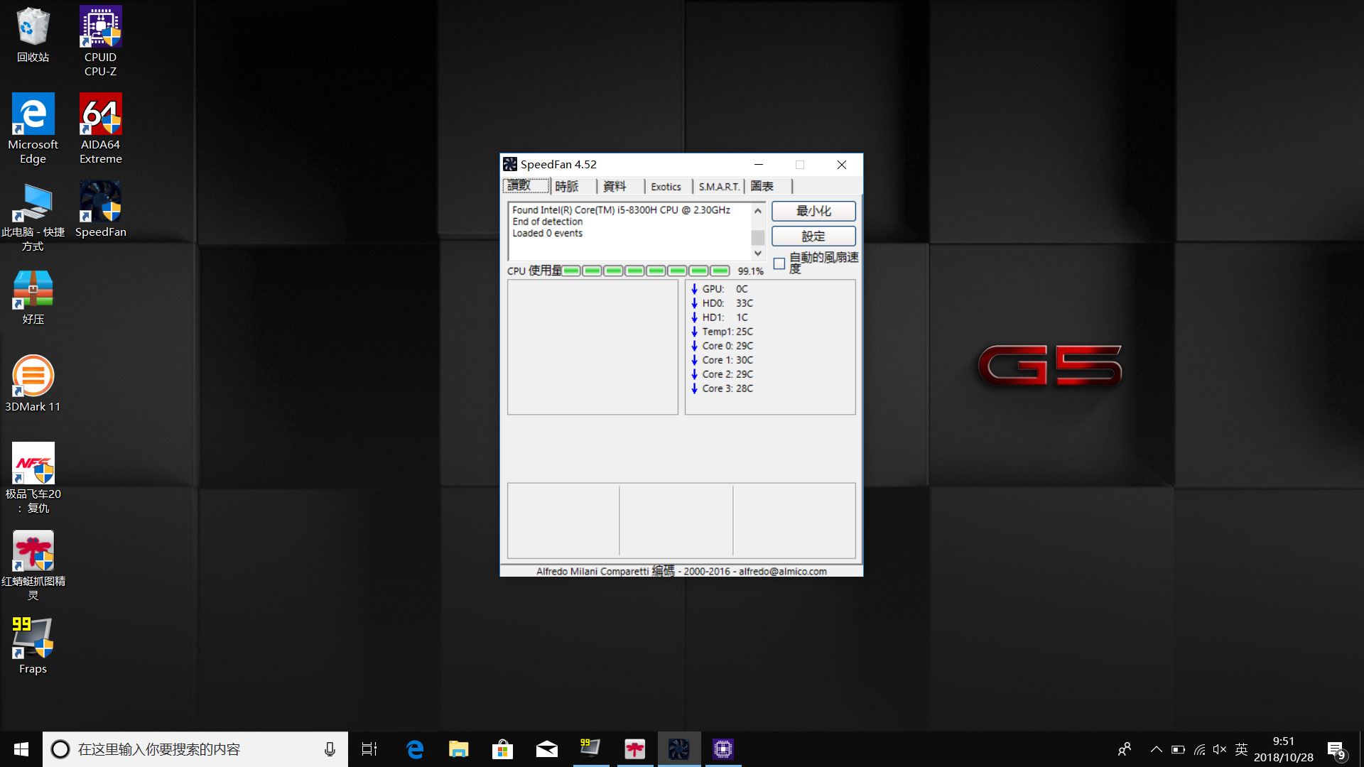Click CPU-Z icon in taskbar

pos(722,749)
